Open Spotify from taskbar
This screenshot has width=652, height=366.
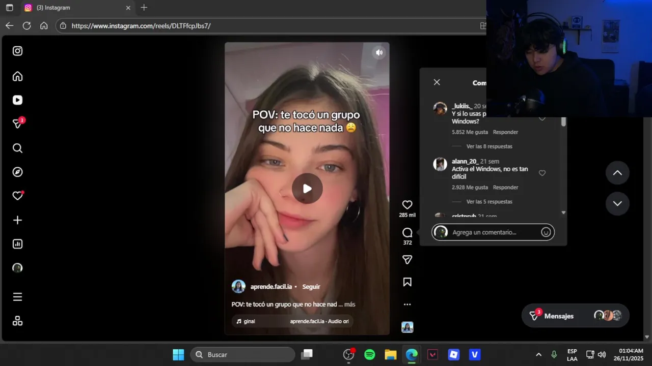370,354
